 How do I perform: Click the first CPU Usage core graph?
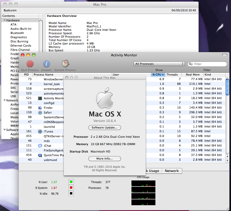tap(143, 183)
